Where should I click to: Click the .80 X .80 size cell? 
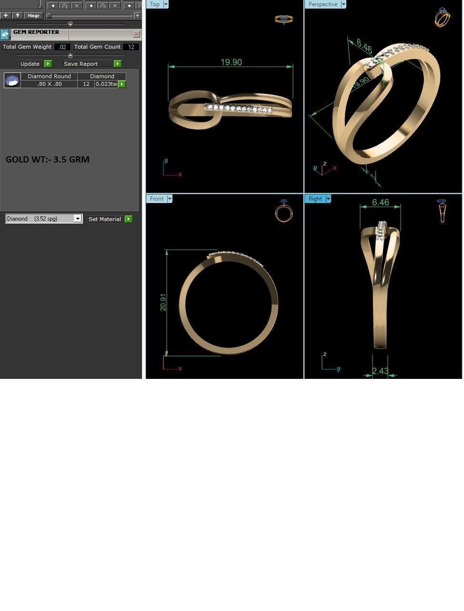pos(49,84)
